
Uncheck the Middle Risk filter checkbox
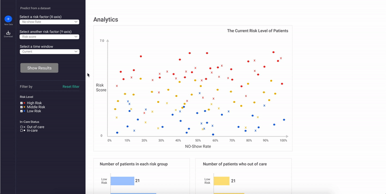tap(21, 107)
